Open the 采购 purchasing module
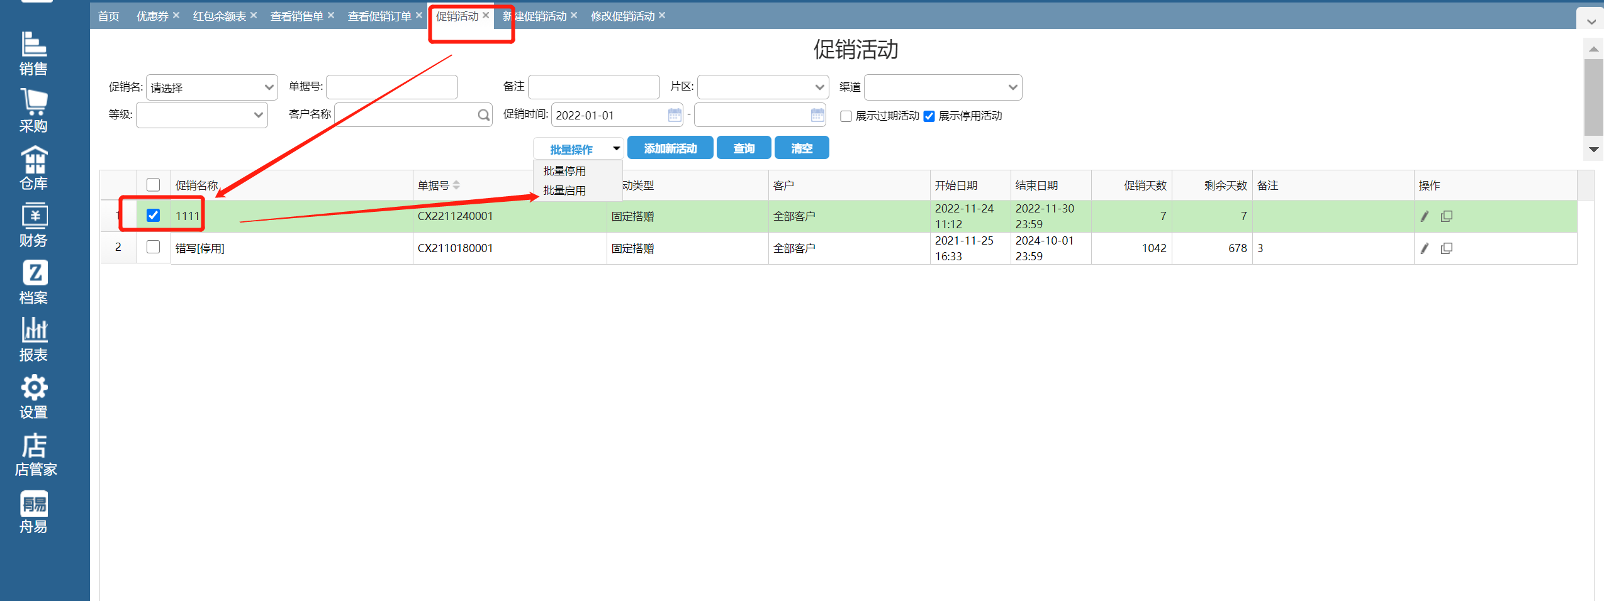Viewport: 1604px width, 601px height. [x=34, y=111]
